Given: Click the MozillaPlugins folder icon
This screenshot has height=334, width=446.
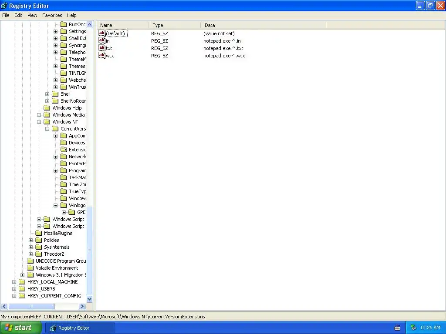Looking at the screenshot, I should click(x=39, y=233).
